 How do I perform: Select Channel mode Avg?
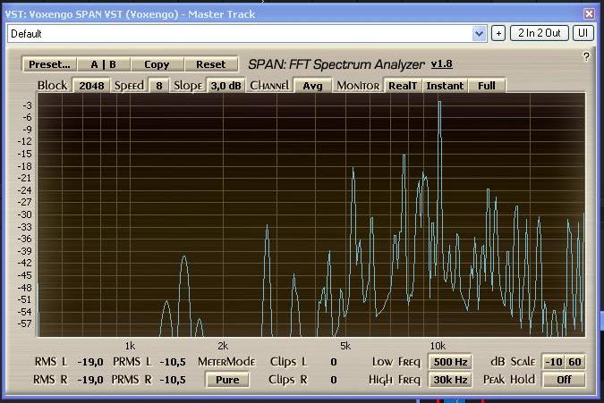point(312,86)
